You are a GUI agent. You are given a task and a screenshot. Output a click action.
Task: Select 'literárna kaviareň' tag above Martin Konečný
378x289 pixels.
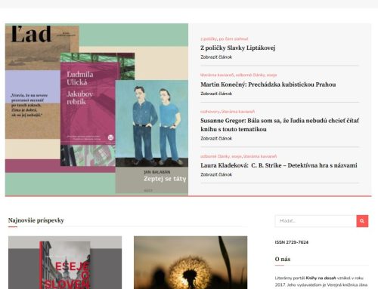coord(217,75)
